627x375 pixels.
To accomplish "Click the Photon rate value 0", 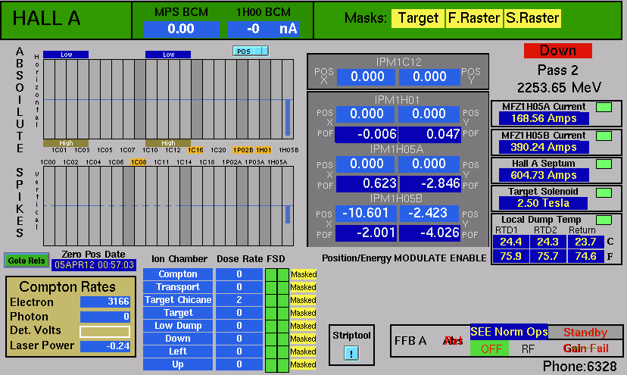I will 105,317.
